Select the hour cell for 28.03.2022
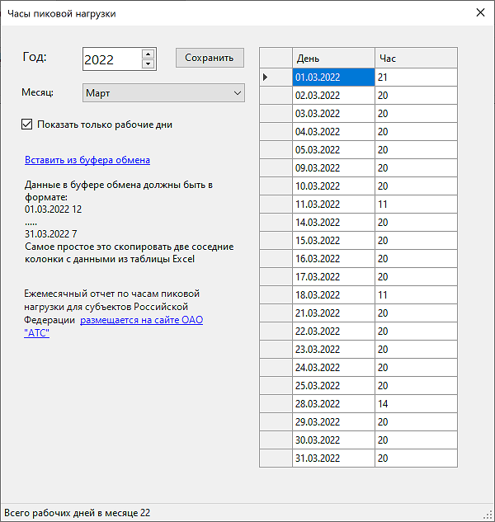Image resolution: width=495 pixels, height=522 pixels. point(416,404)
